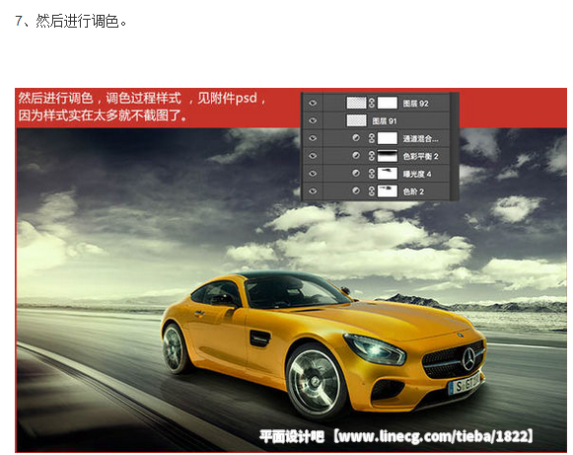This screenshot has height=455, width=573.
Task: Click the 曝光度 4 adjustment icon
Action: point(356,173)
